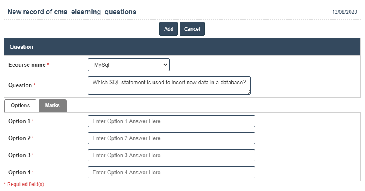The width and height of the screenshot is (365, 191).
Task: Click the Option 1 answer field
Action: coord(171,121)
